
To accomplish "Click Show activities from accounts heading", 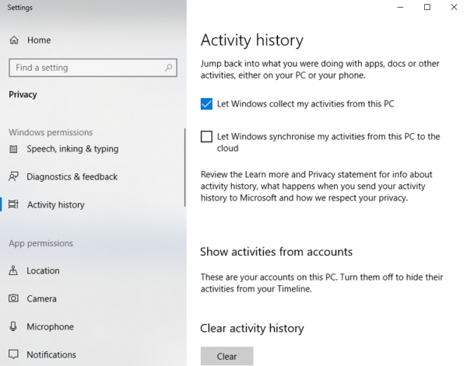I will coord(276,252).
